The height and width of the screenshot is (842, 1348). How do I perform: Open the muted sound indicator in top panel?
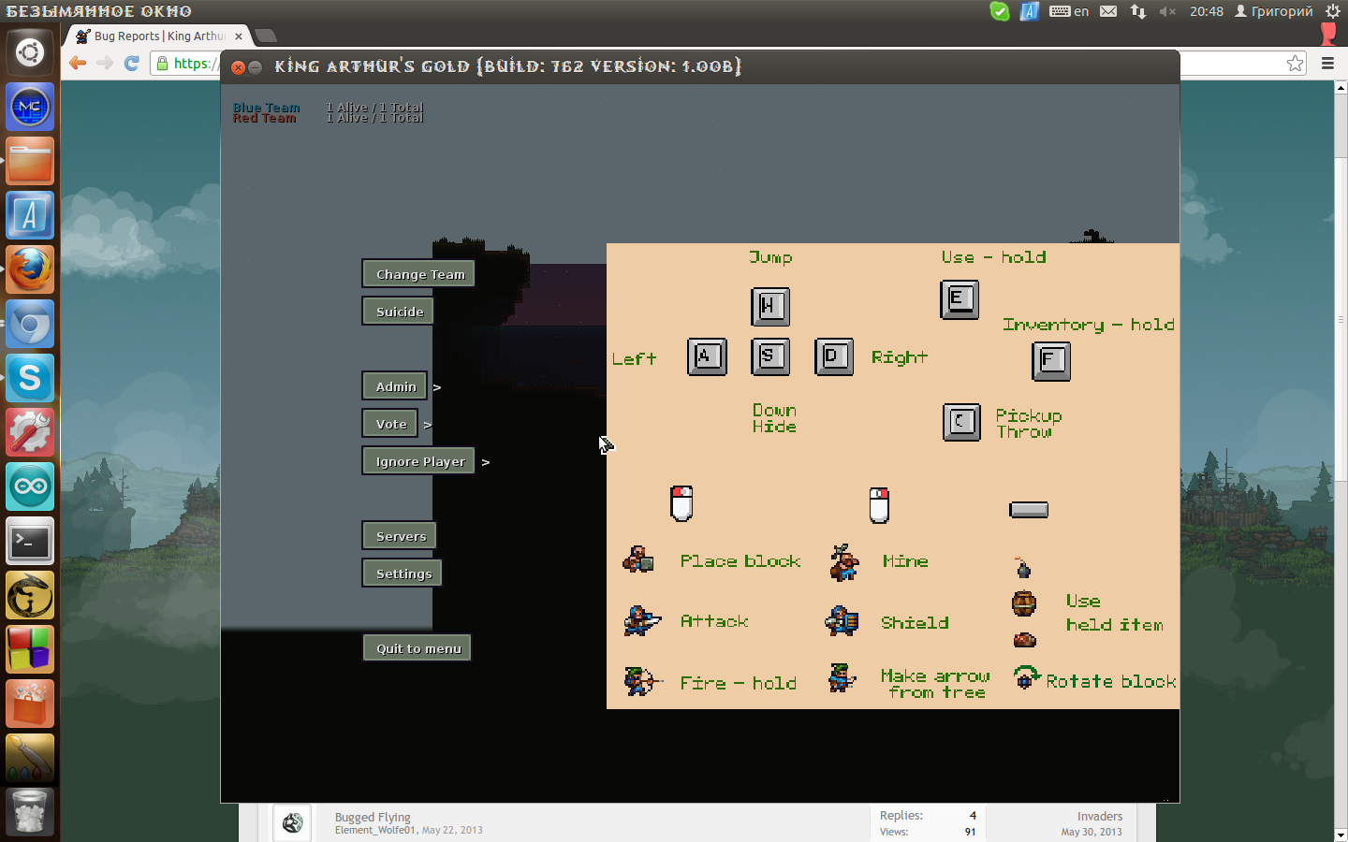pos(1166,11)
